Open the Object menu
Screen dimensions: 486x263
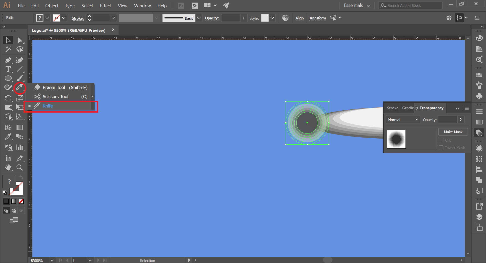(52, 6)
